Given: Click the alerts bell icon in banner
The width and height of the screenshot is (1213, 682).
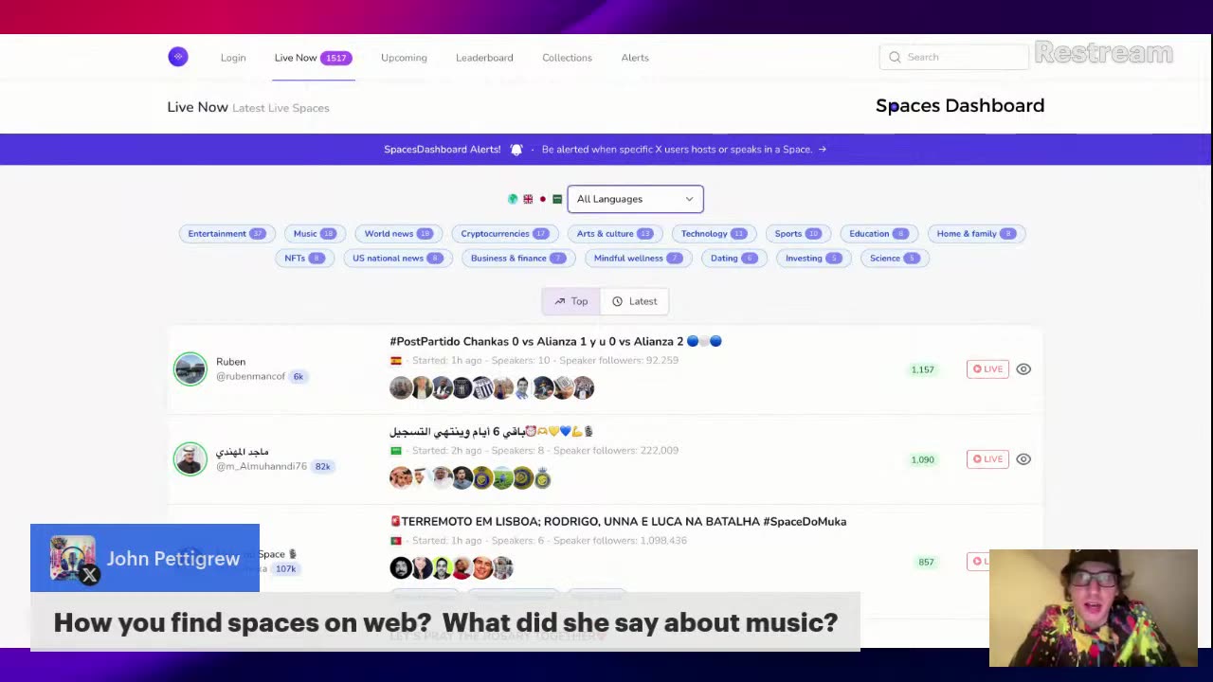Looking at the screenshot, I should pyautogui.click(x=516, y=150).
